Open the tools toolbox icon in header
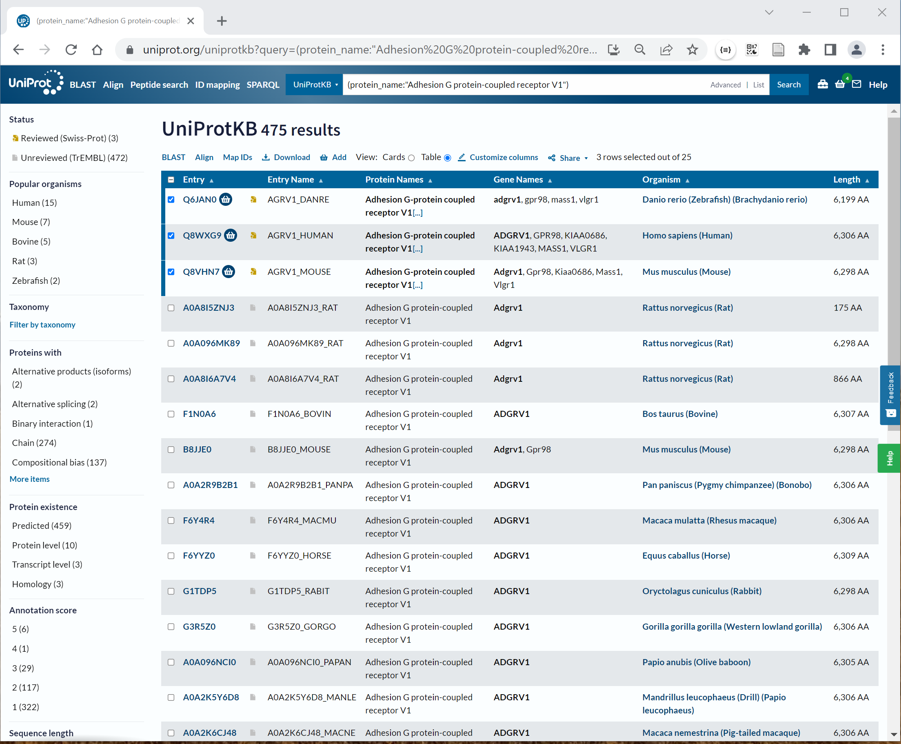This screenshot has height=744, width=901. (822, 85)
